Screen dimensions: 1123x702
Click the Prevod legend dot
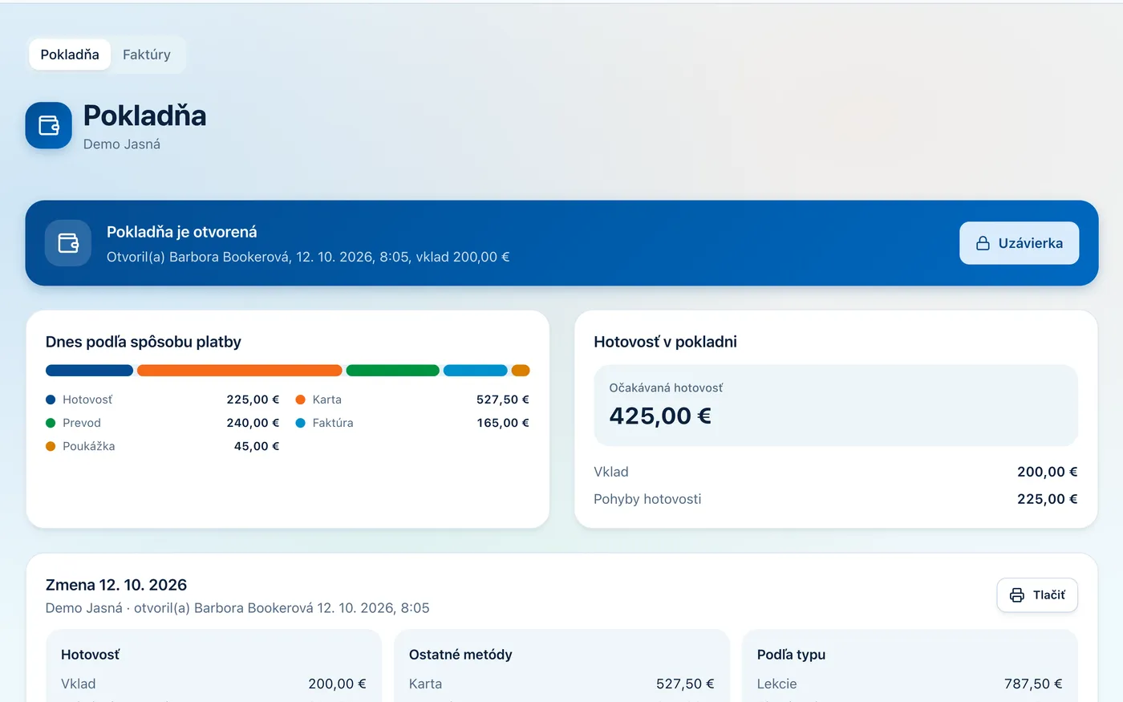(x=51, y=423)
